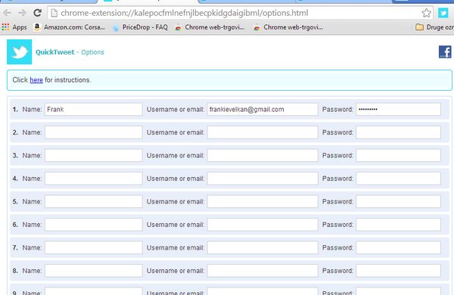This screenshot has width=454, height=295.
Task: Select the Password field in row 6
Action: [x=399, y=225]
